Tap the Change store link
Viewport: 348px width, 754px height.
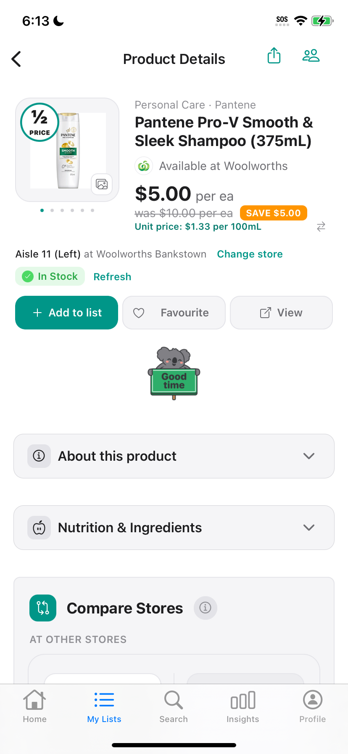coord(250,254)
